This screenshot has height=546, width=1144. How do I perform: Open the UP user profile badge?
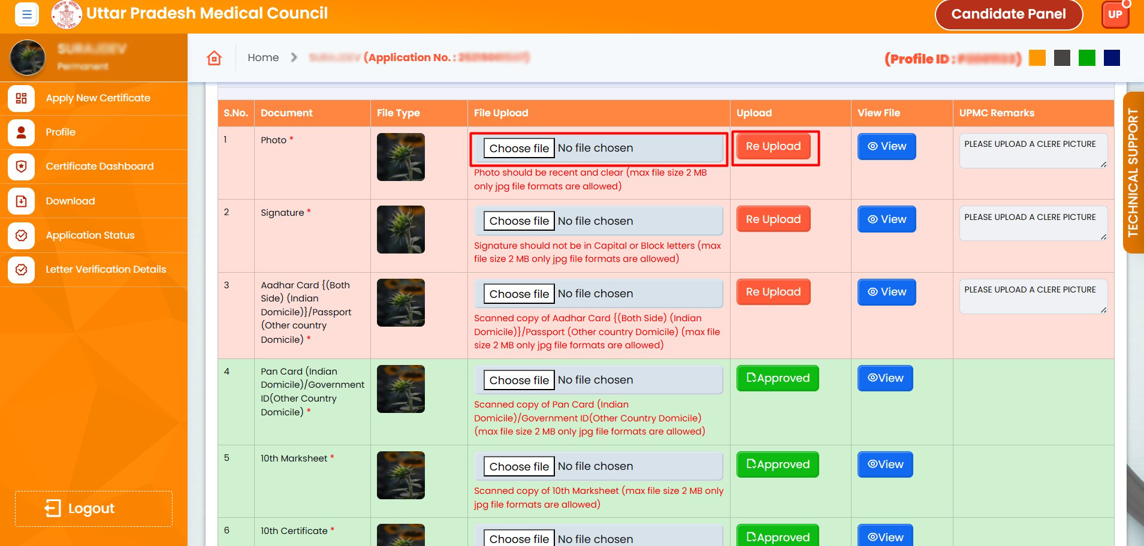pyautogui.click(x=1115, y=14)
